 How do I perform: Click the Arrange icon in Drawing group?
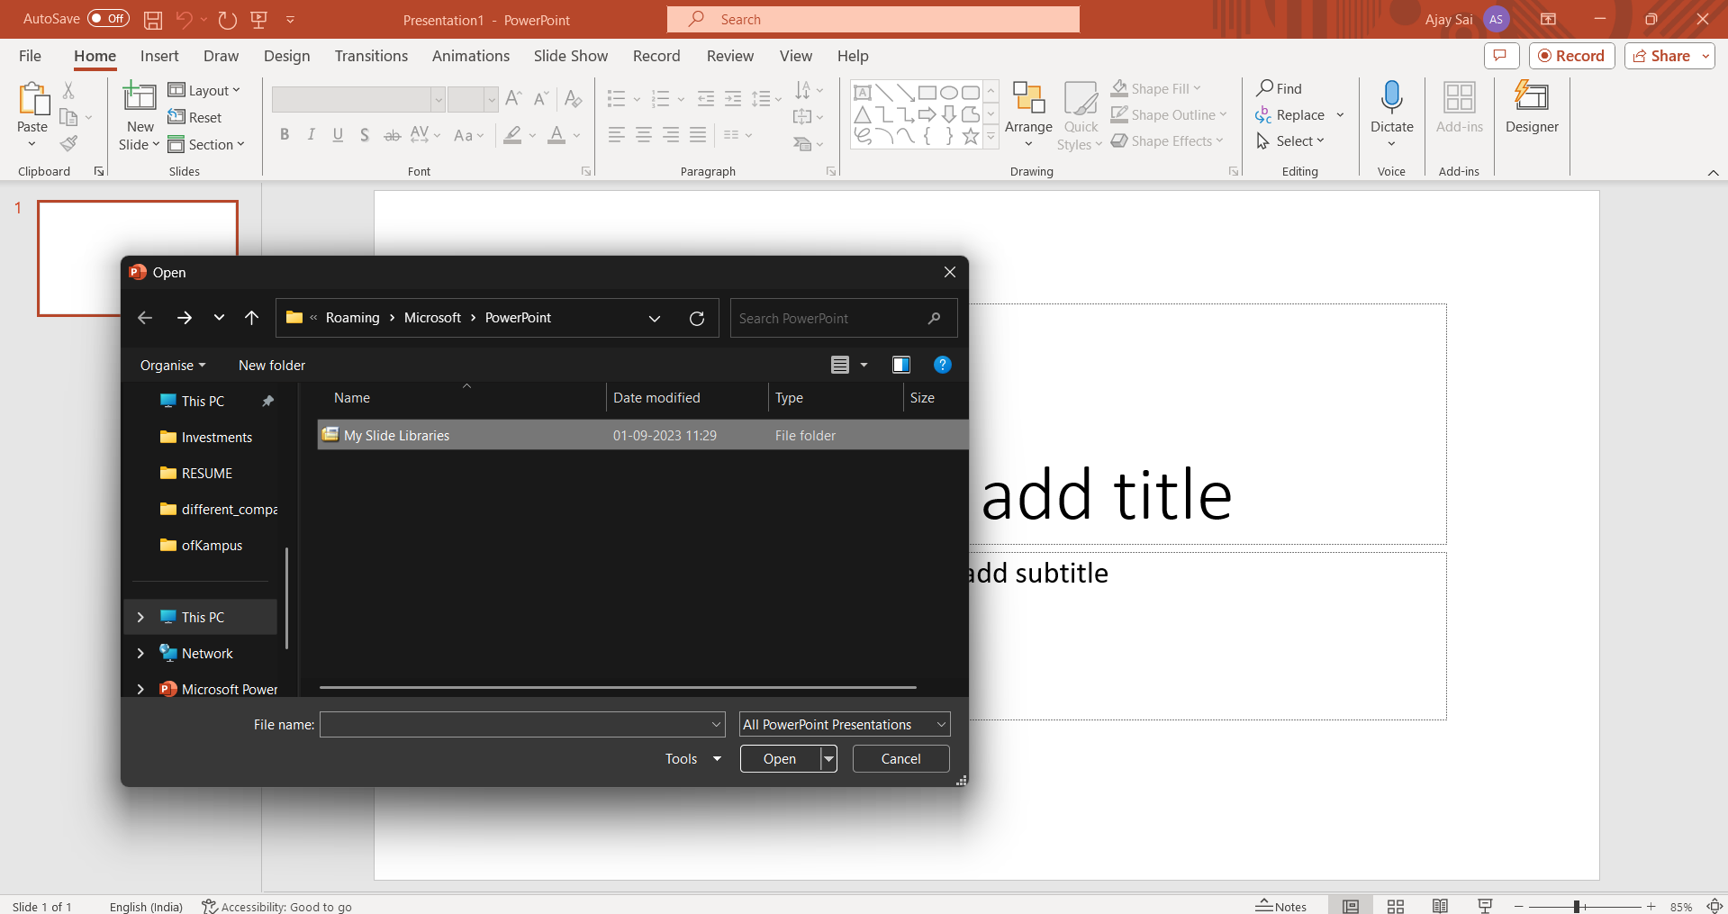pos(1028,97)
